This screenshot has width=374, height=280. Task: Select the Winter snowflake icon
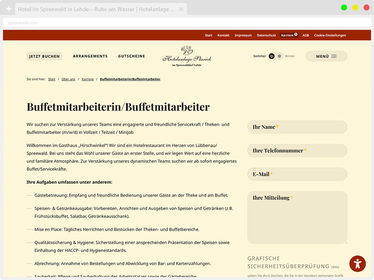click(279, 56)
